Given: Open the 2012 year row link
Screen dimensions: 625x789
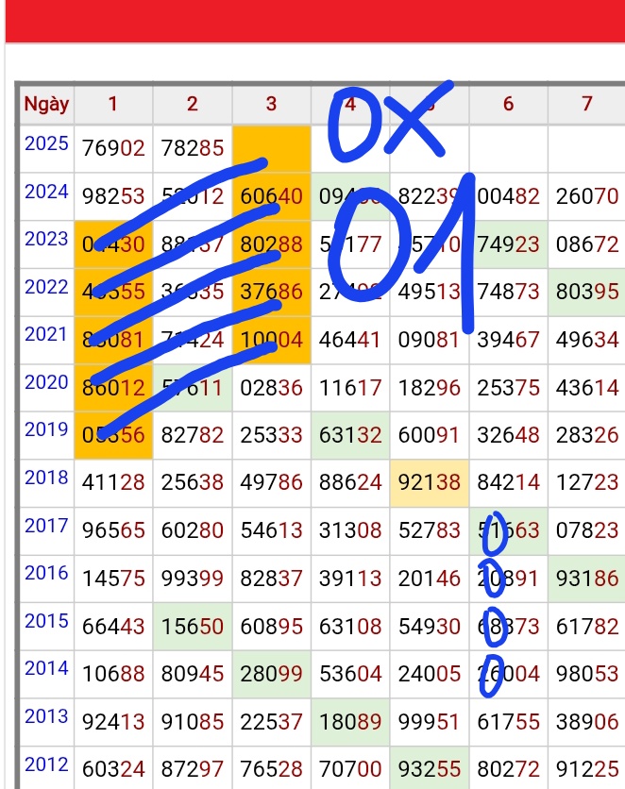Looking at the screenshot, I should click(46, 764).
